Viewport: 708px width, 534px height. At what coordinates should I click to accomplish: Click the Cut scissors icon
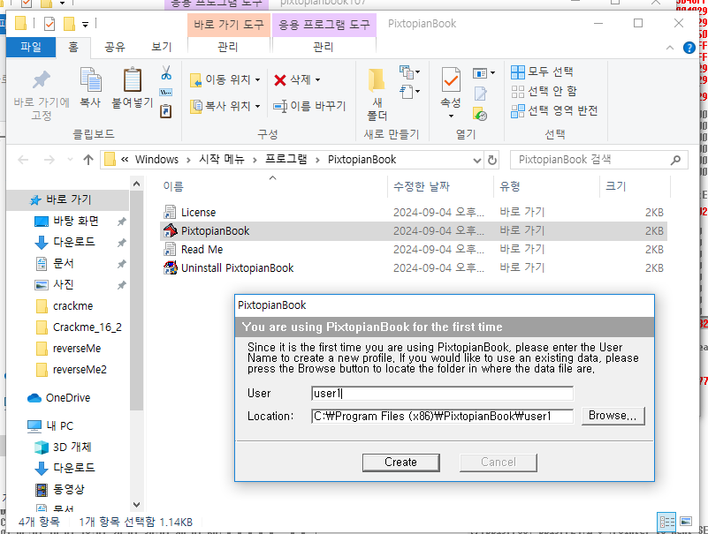pyautogui.click(x=166, y=72)
